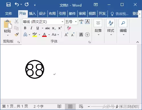Image resolution: width=142 pixels, height=110 pixels.
Task: Toggle strikethrough abc formatting
Action: coord(48,28)
